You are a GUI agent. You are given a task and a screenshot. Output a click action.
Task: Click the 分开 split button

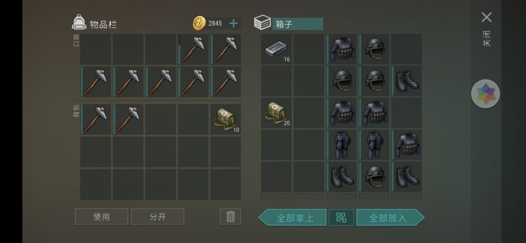(x=158, y=217)
